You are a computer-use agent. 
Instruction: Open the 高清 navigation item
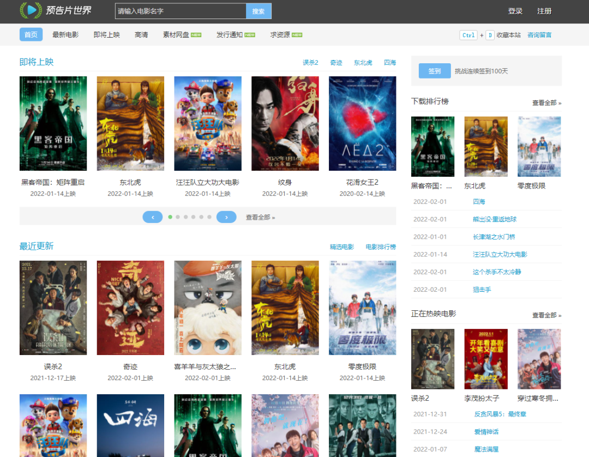pyautogui.click(x=141, y=34)
